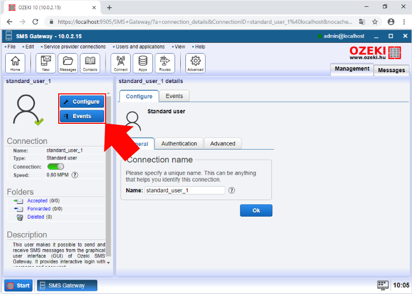Click the Name input field
The height and width of the screenshot is (294, 412).
coord(185,190)
